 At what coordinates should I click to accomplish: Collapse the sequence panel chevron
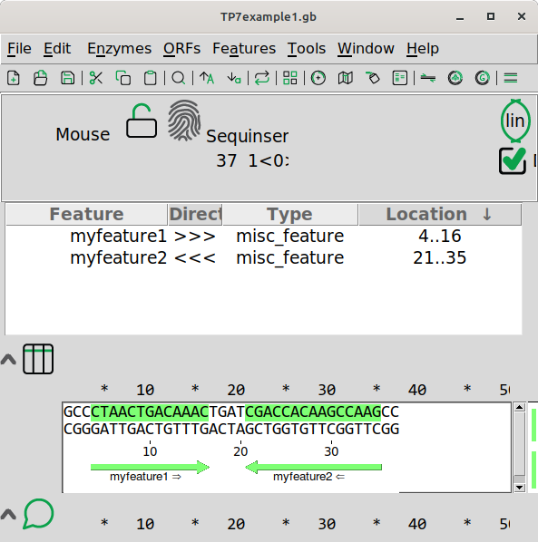[x=8, y=360]
